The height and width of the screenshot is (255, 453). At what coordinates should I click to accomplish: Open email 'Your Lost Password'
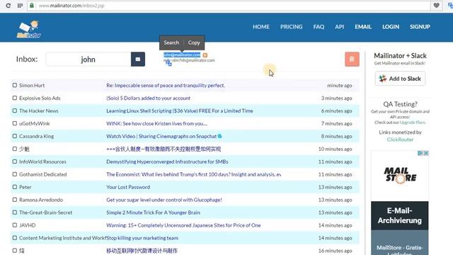[128, 187]
